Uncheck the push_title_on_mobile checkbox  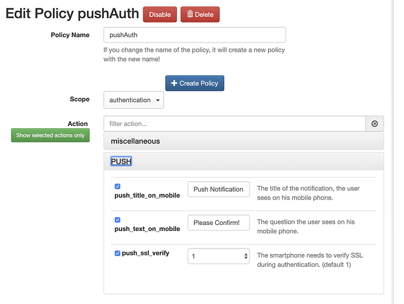pos(117,186)
